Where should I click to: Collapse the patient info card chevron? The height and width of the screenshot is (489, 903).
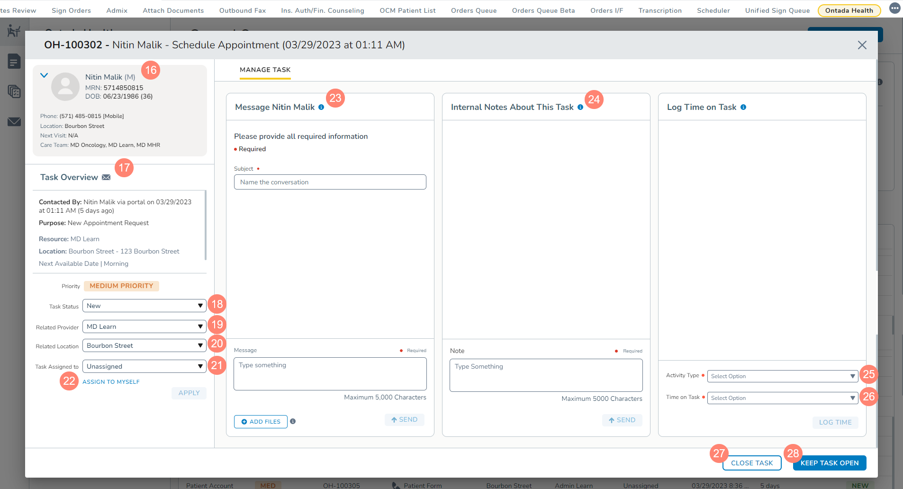pyautogui.click(x=44, y=75)
